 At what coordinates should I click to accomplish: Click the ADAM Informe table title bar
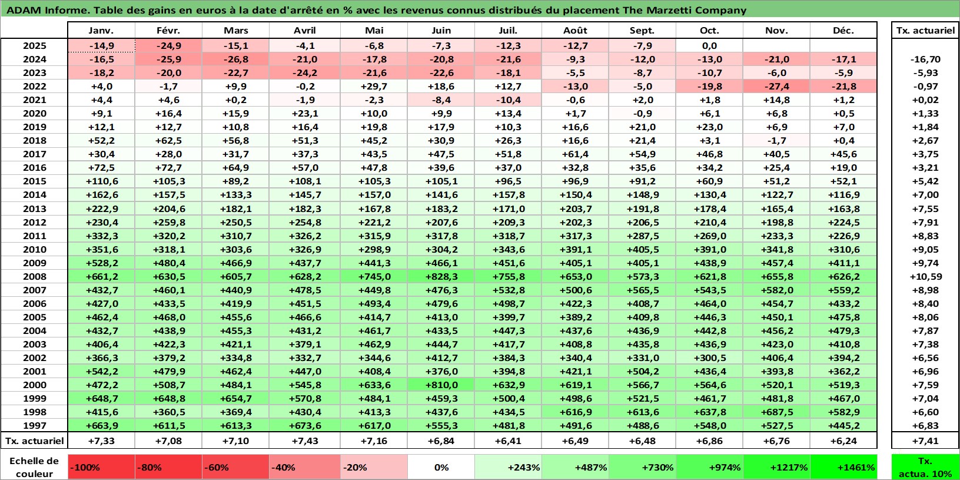click(480, 10)
